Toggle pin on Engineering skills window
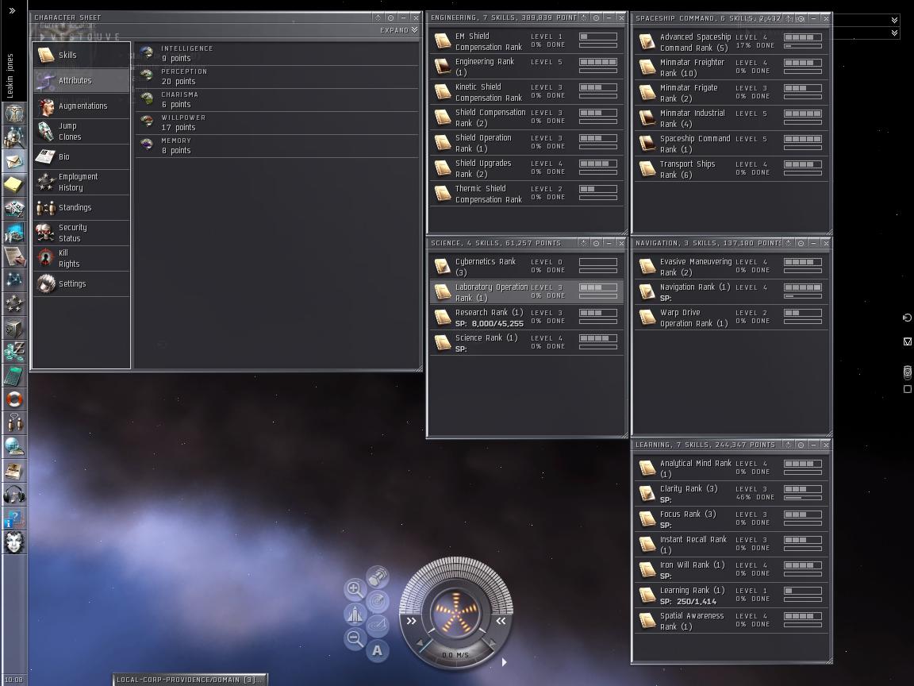 point(583,18)
